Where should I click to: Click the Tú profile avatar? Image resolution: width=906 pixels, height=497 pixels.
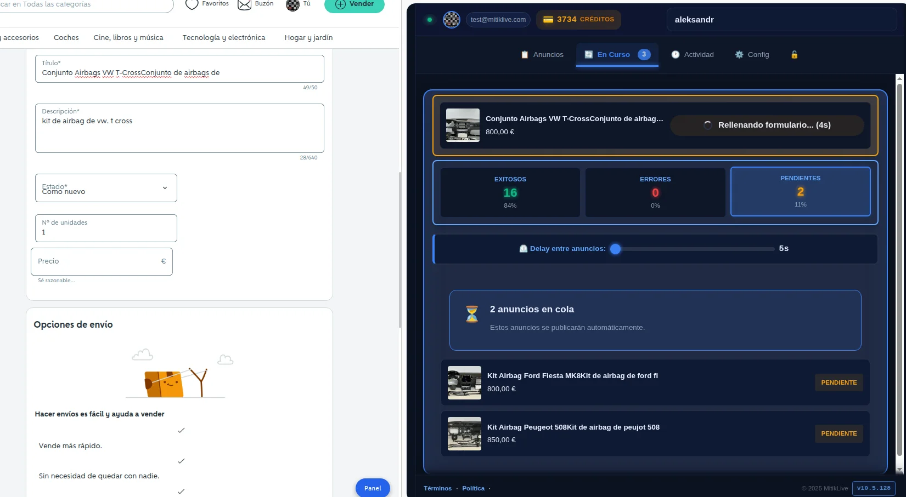293,5
